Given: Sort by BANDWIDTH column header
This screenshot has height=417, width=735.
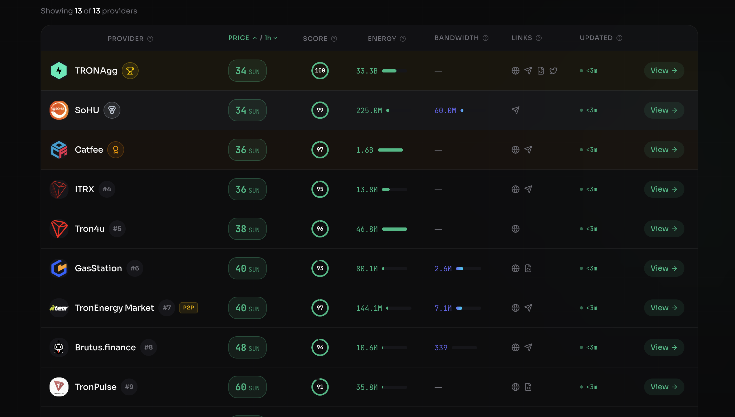Looking at the screenshot, I should tap(457, 38).
